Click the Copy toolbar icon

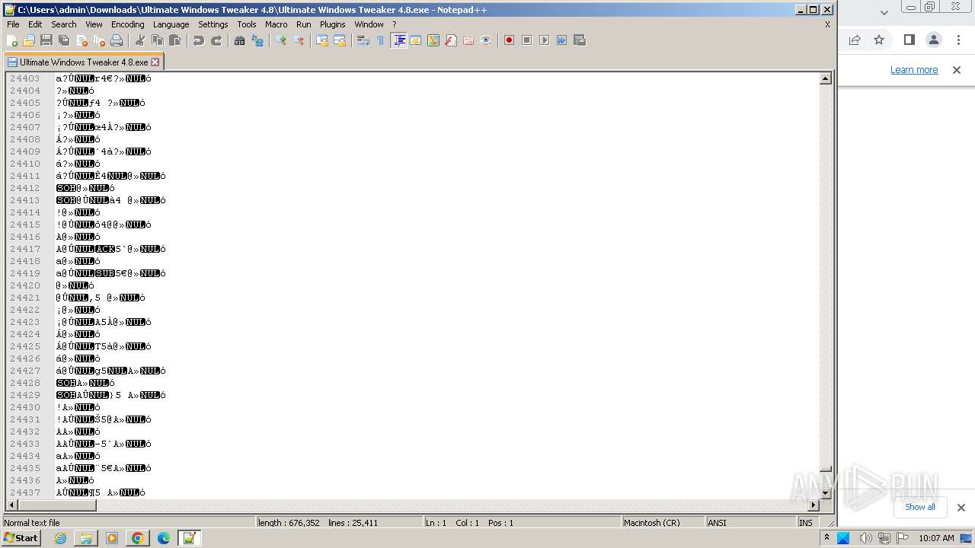[x=158, y=40]
